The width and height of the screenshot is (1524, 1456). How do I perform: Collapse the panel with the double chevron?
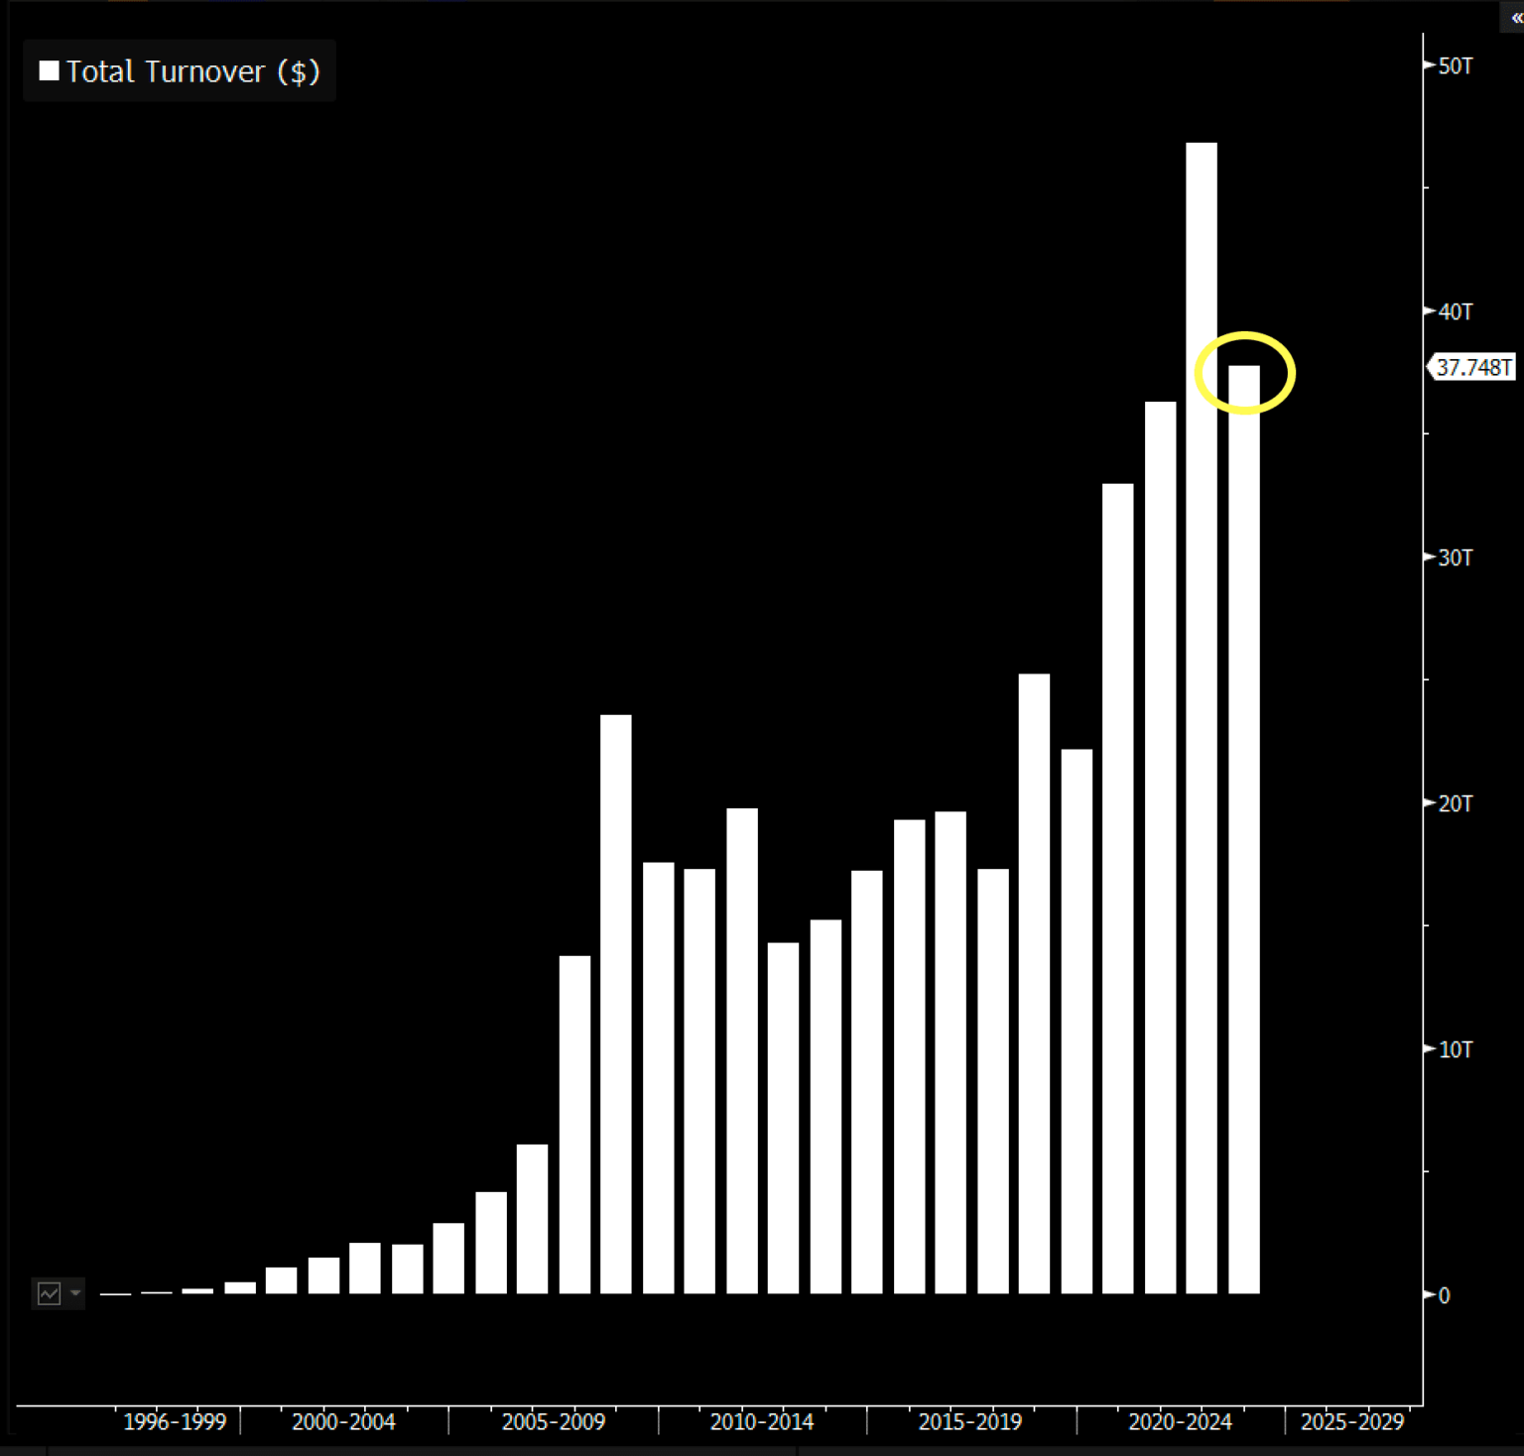[x=1515, y=18]
